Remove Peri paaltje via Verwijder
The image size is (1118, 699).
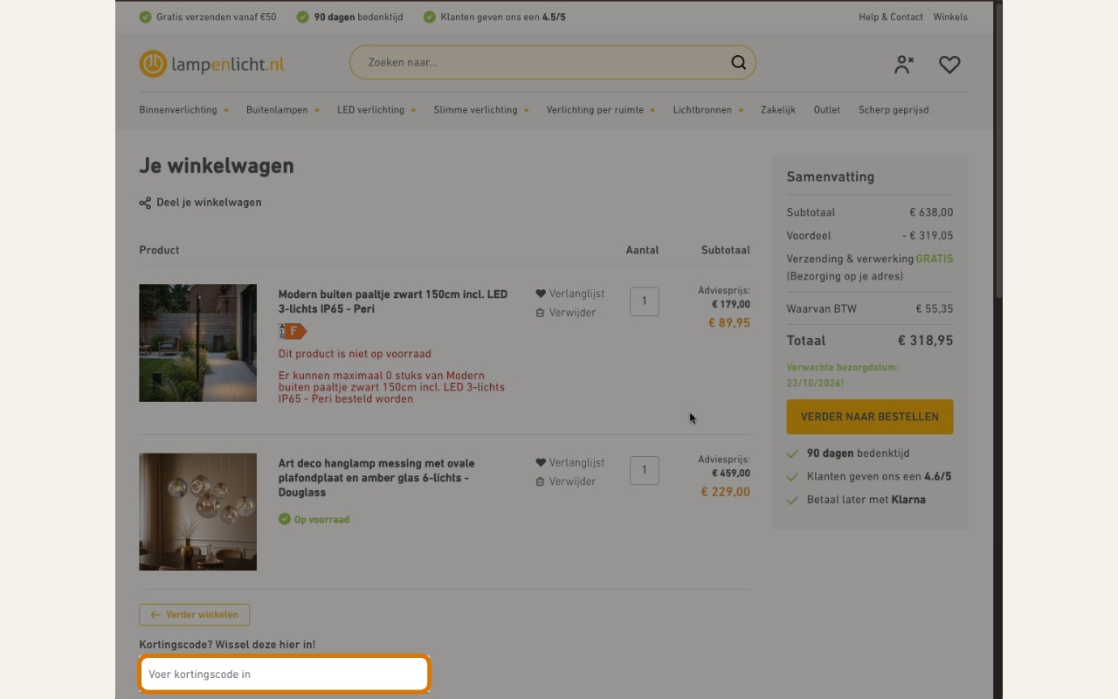(x=565, y=313)
